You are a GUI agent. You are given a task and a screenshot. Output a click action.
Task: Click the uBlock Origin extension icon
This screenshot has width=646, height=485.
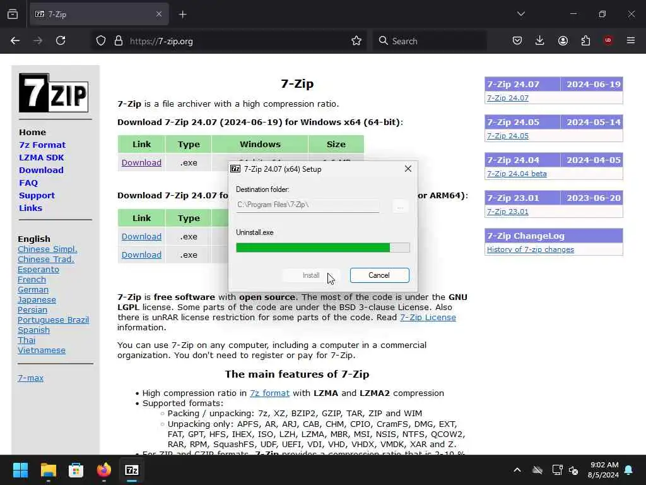[x=608, y=41]
